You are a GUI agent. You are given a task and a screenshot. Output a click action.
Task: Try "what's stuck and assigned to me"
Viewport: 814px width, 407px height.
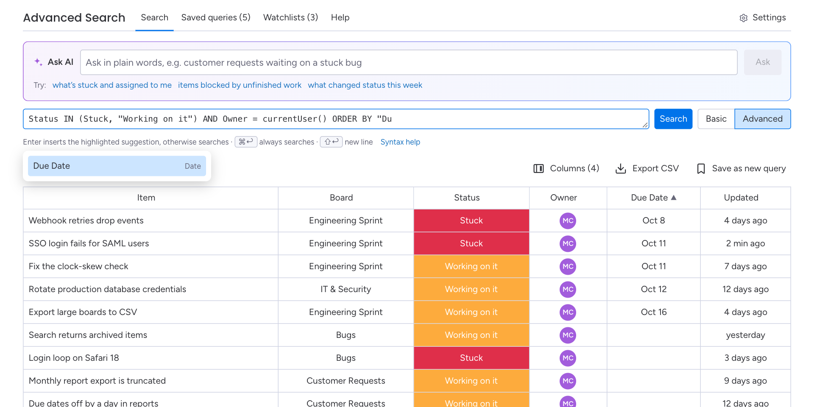pyautogui.click(x=112, y=85)
